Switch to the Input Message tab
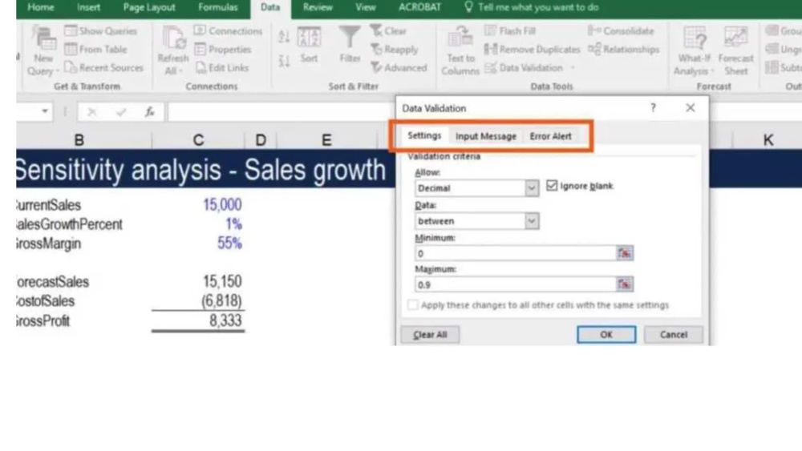802x451 pixels. pos(485,136)
